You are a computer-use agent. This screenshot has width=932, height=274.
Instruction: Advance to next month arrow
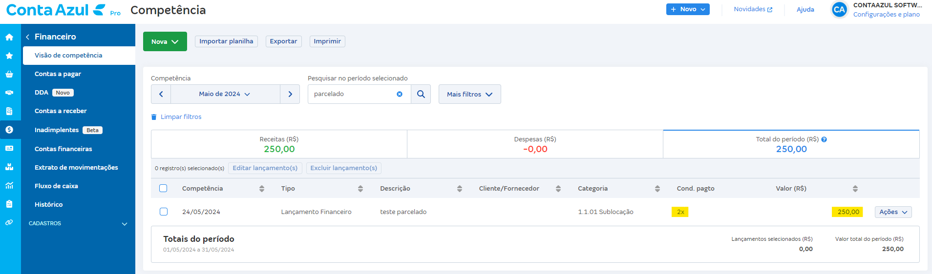tap(290, 94)
